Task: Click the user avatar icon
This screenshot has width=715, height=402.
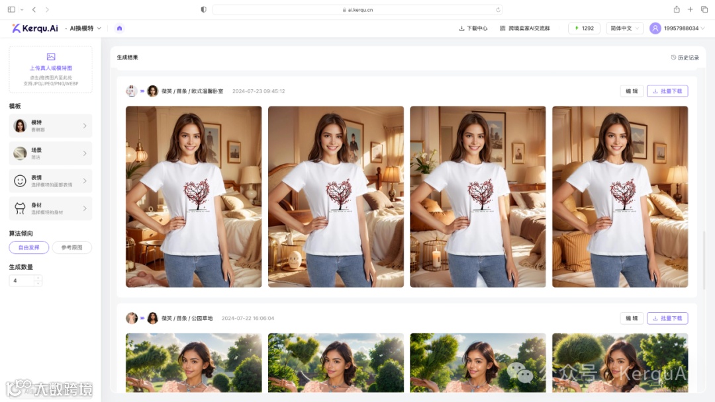Action: click(x=655, y=28)
